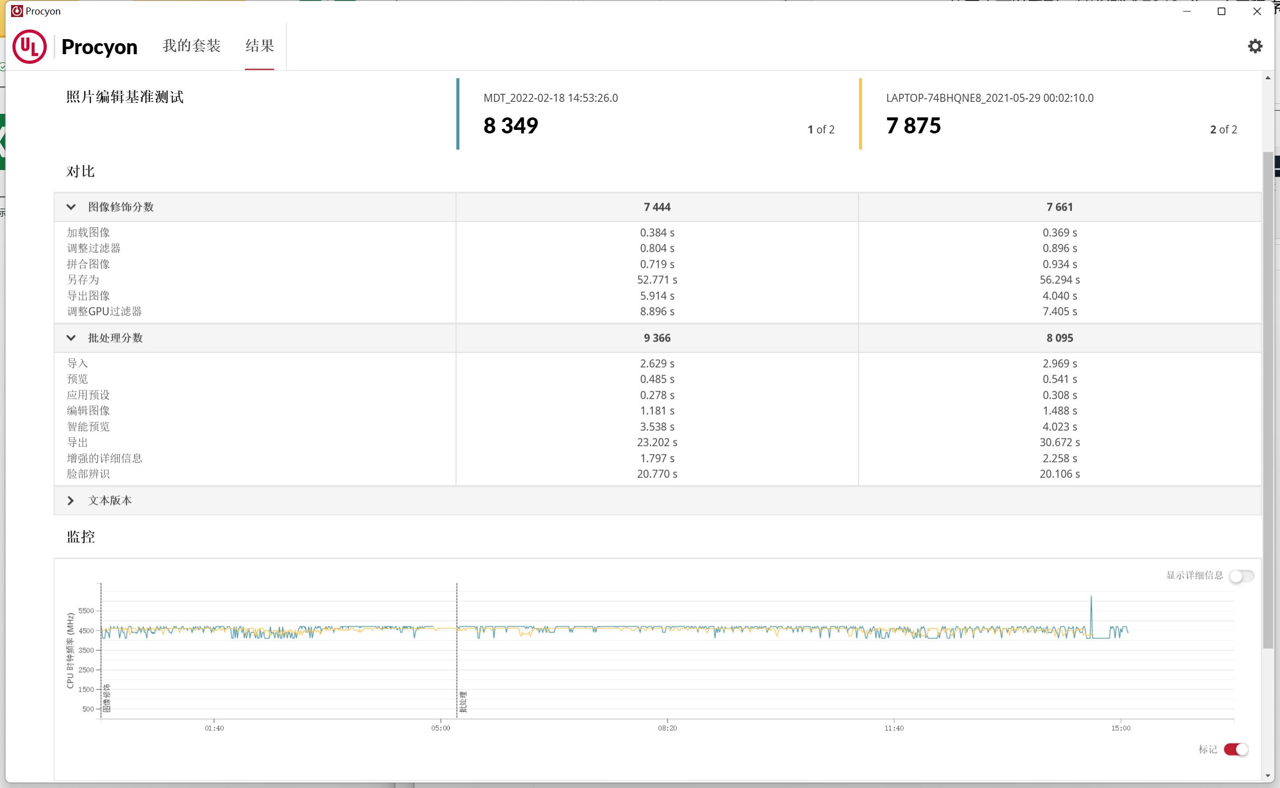Enable the 显示详细信息 toggle

tap(1241, 576)
